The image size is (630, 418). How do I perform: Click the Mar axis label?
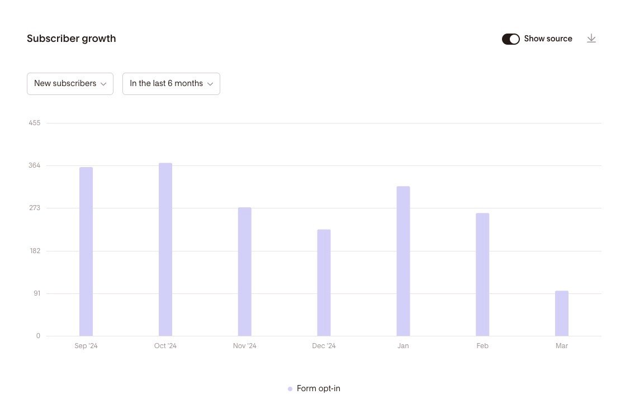pyautogui.click(x=562, y=346)
